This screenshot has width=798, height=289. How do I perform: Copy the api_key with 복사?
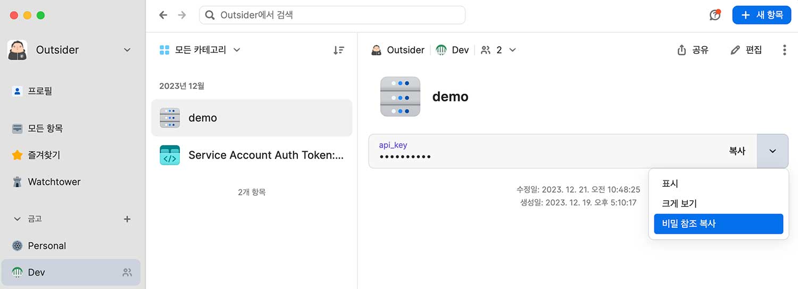click(737, 151)
